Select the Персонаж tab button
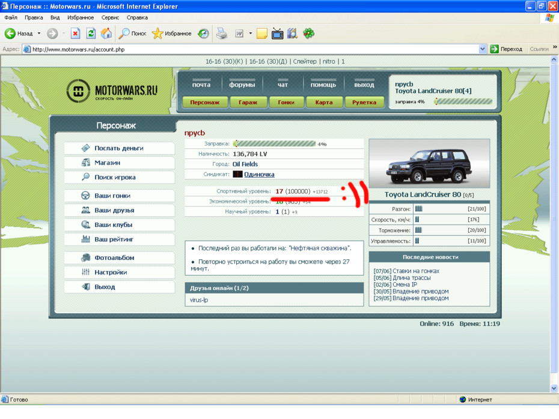This screenshot has width=559, height=419. 204,102
